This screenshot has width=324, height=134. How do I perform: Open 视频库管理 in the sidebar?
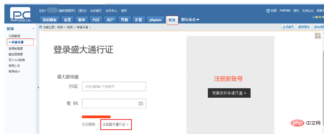pos(16,49)
